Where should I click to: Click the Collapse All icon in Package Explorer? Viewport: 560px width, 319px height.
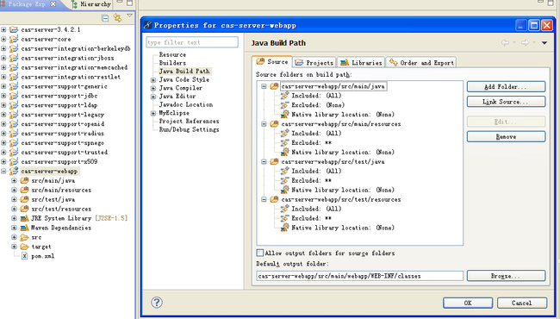pos(105,18)
